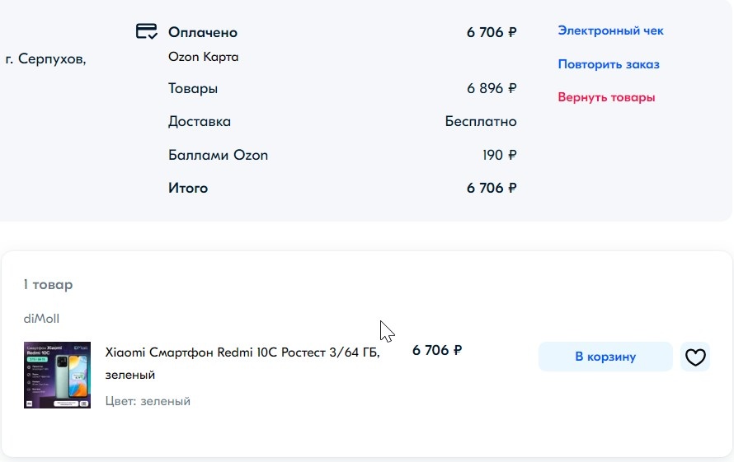
Task: Select the Вернуть товары link
Action: coord(606,97)
